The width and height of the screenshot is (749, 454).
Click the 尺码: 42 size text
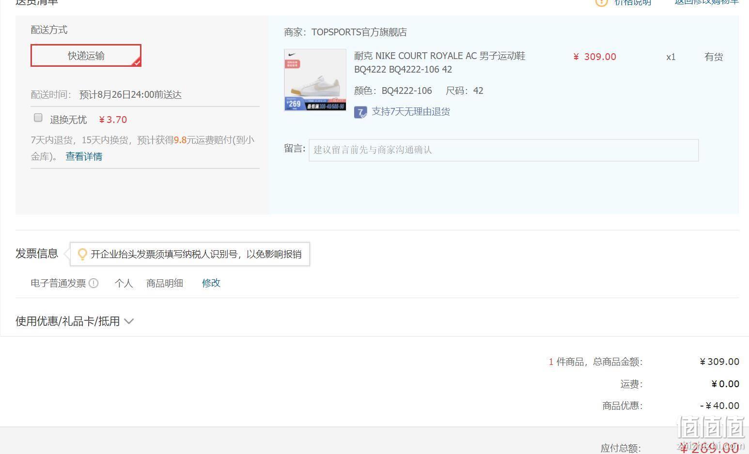[464, 91]
